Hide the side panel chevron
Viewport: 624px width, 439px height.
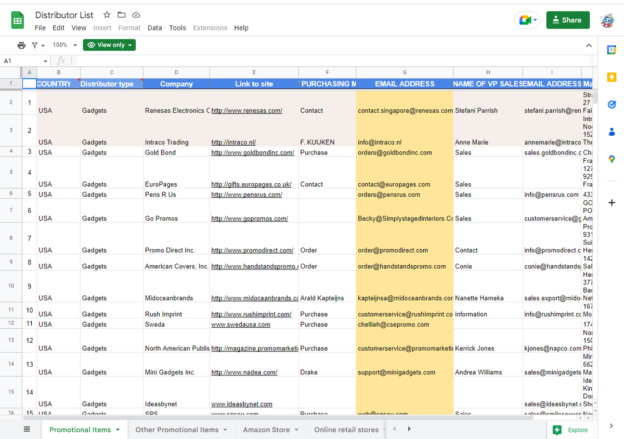(x=612, y=426)
